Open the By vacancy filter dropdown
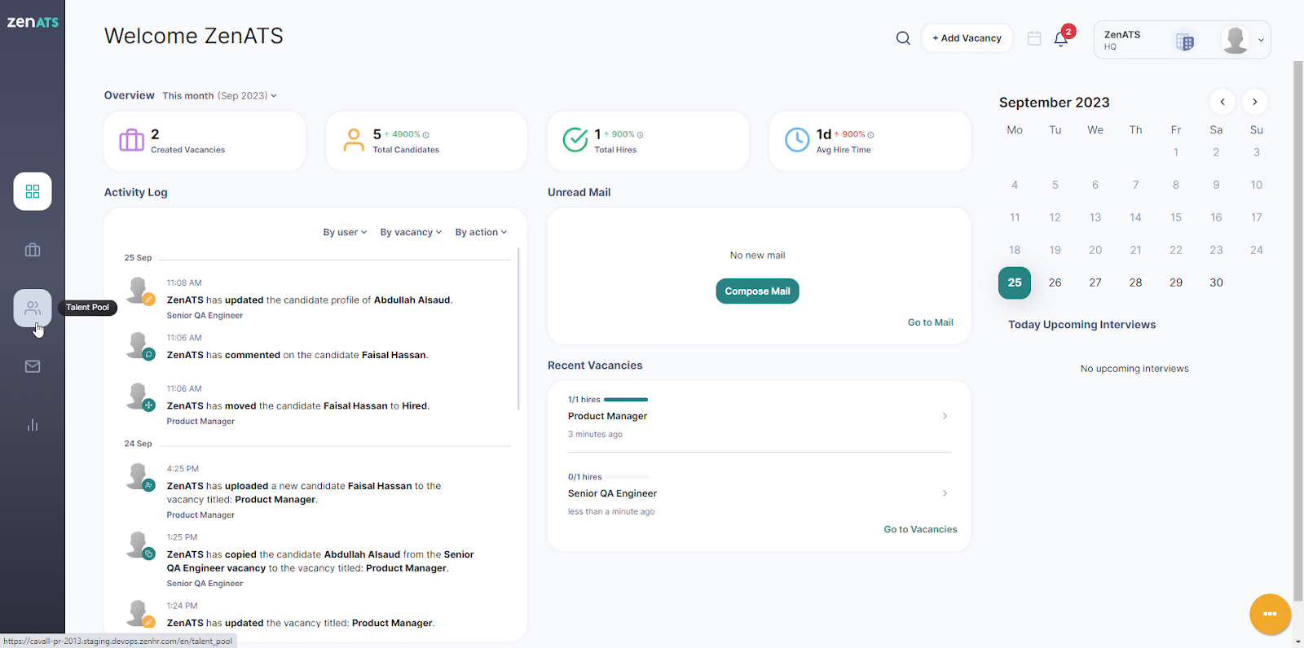This screenshot has width=1304, height=648. [411, 232]
